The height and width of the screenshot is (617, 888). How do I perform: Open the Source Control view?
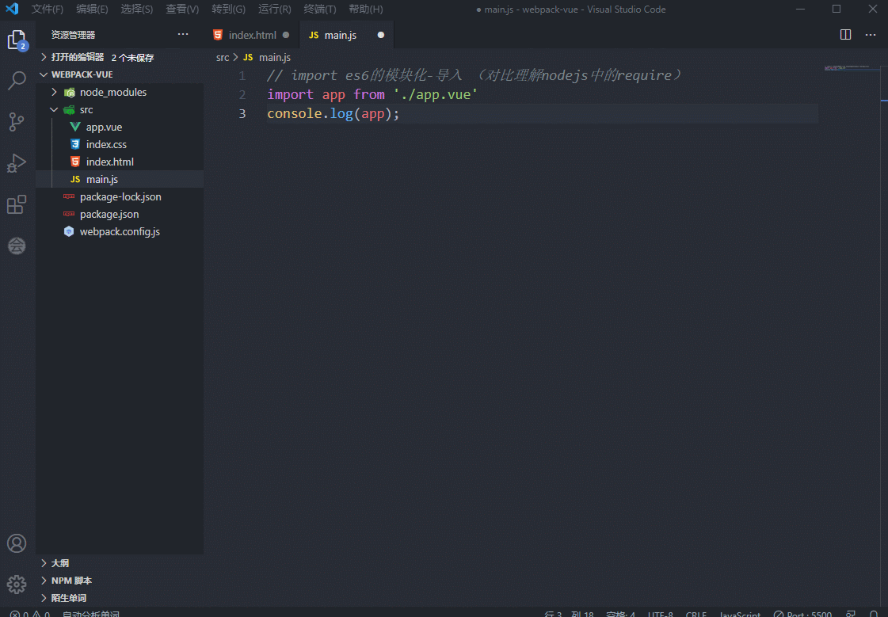pyautogui.click(x=17, y=122)
